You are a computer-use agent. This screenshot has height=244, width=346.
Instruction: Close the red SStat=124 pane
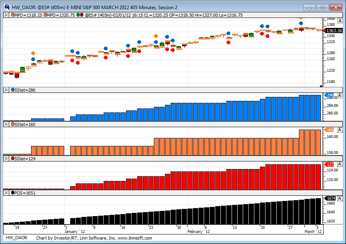6,159
